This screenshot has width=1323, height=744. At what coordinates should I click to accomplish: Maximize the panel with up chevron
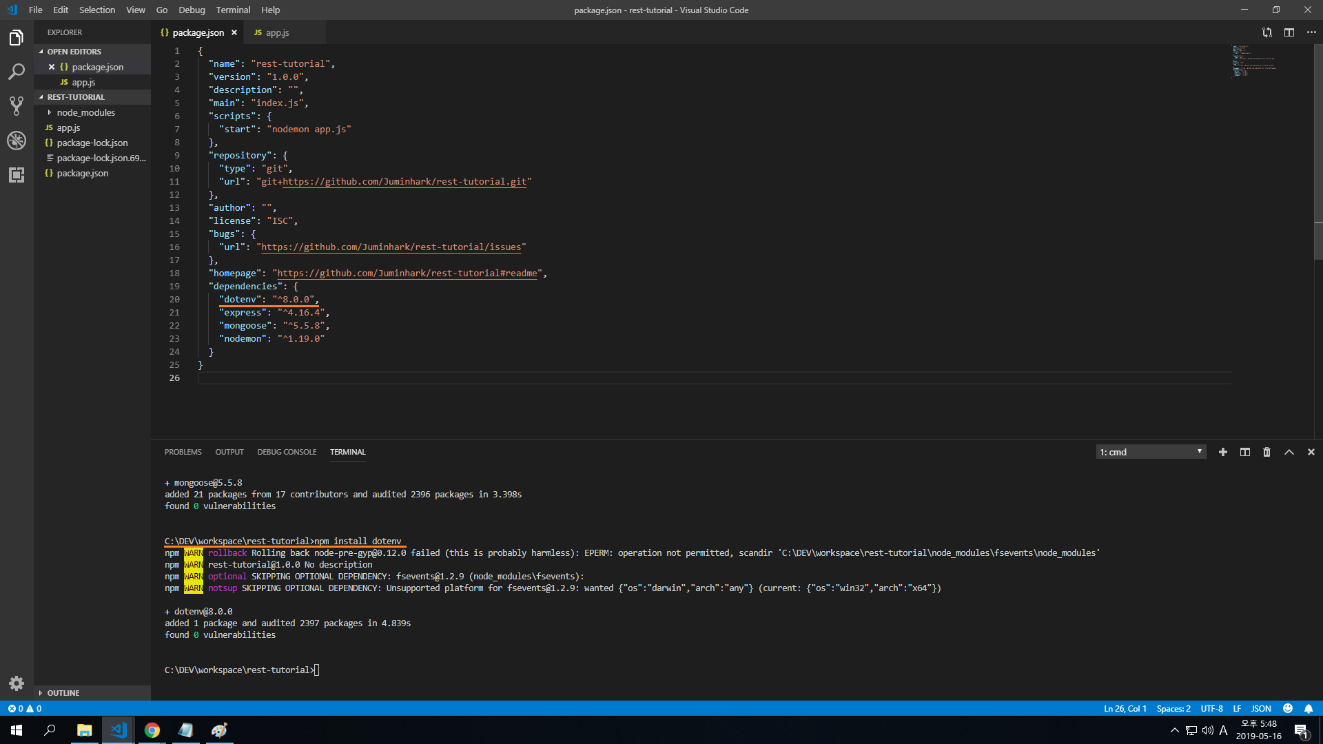[1289, 452]
